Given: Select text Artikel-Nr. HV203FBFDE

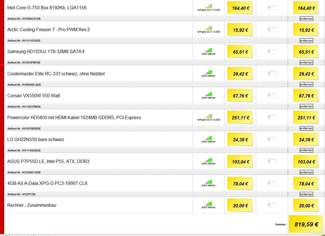Looking at the screenshot, I should click(x=24, y=63).
